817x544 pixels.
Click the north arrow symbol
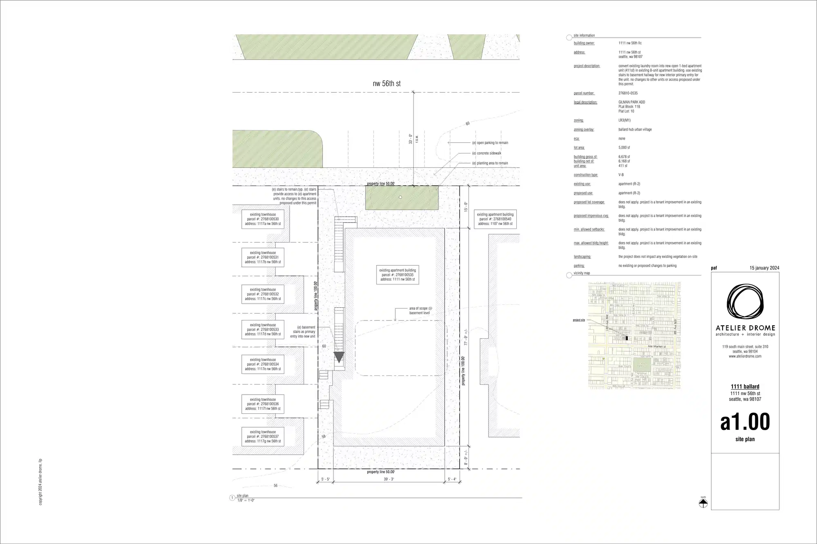tap(703, 504)
